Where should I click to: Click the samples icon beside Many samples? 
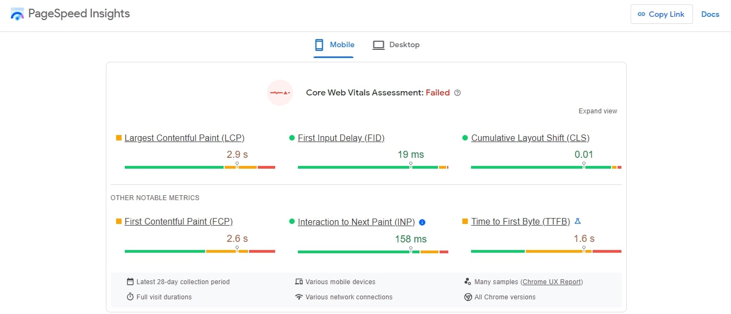[468, 281]
